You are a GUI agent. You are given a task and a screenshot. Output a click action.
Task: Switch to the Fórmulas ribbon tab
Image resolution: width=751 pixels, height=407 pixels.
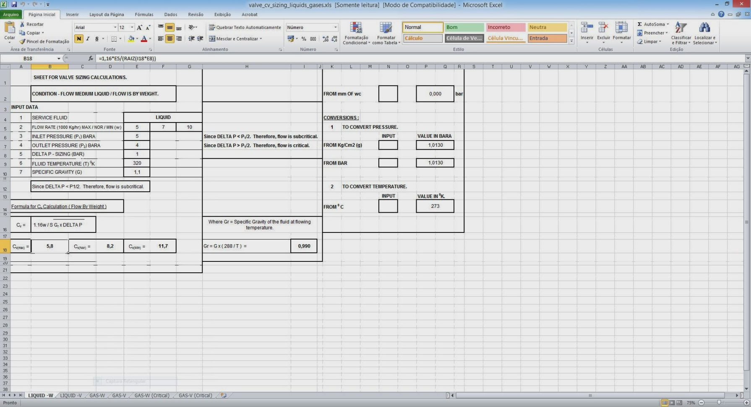click(144, 14)
